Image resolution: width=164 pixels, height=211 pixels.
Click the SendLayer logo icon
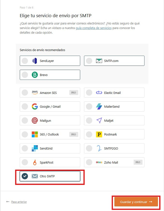click(35, 61)
